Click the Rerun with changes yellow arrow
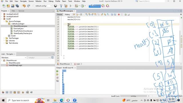The height and width of the screenshot is (103, 183). pos(57,74)
